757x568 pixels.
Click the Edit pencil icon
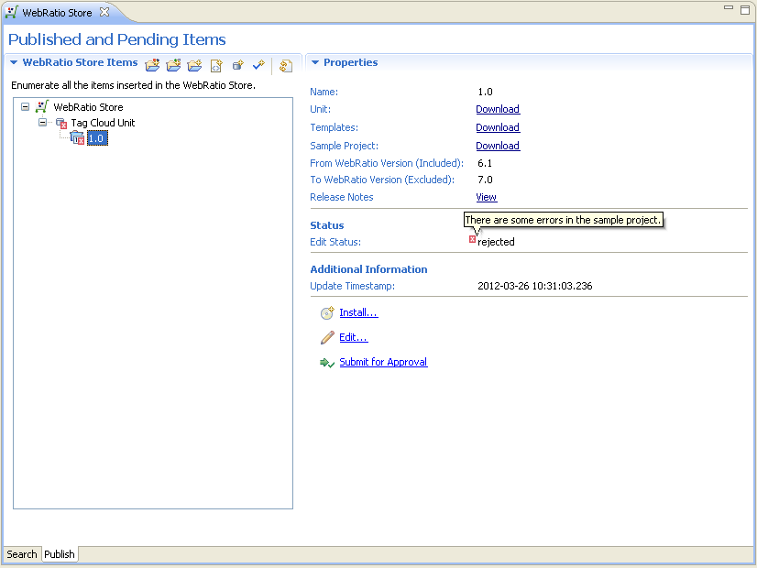pyautogui.click(x=327, y=337)
